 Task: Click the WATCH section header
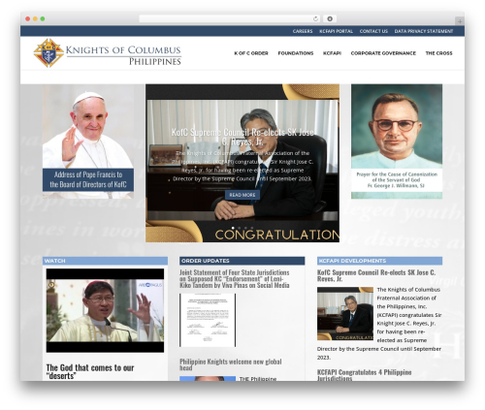105,261
